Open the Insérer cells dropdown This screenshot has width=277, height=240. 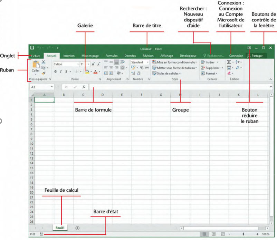point(210,62)
